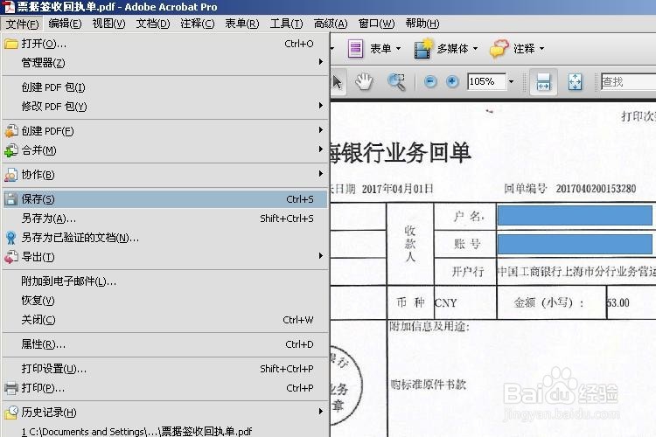Open the 视图(V) menu
Image resolution: width=656 pixels, height=437 pixels.
108,24
